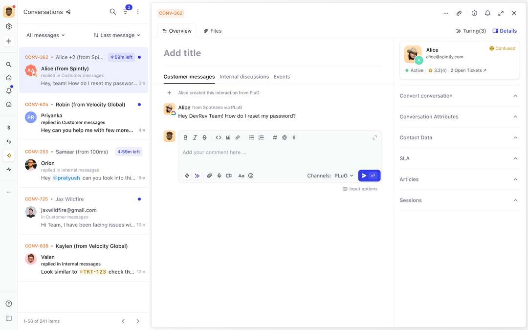Go to next page of conversations
528x330 pixels.
[x=138, y=321]
